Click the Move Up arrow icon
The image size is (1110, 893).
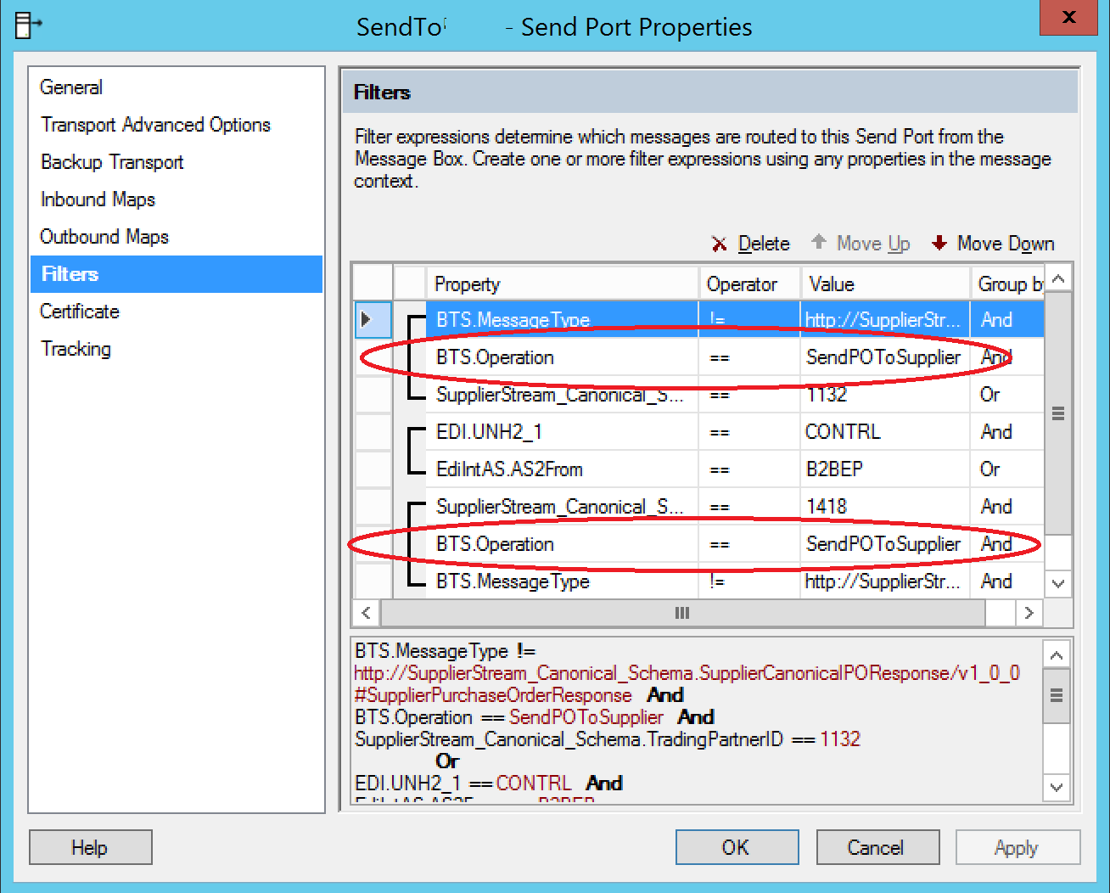[x=818, y=243]
